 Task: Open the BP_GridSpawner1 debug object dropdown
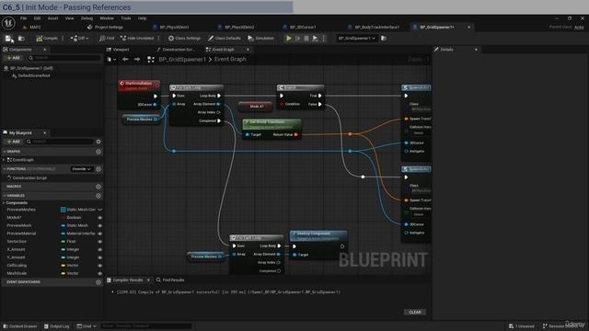[x=356, y=39]
